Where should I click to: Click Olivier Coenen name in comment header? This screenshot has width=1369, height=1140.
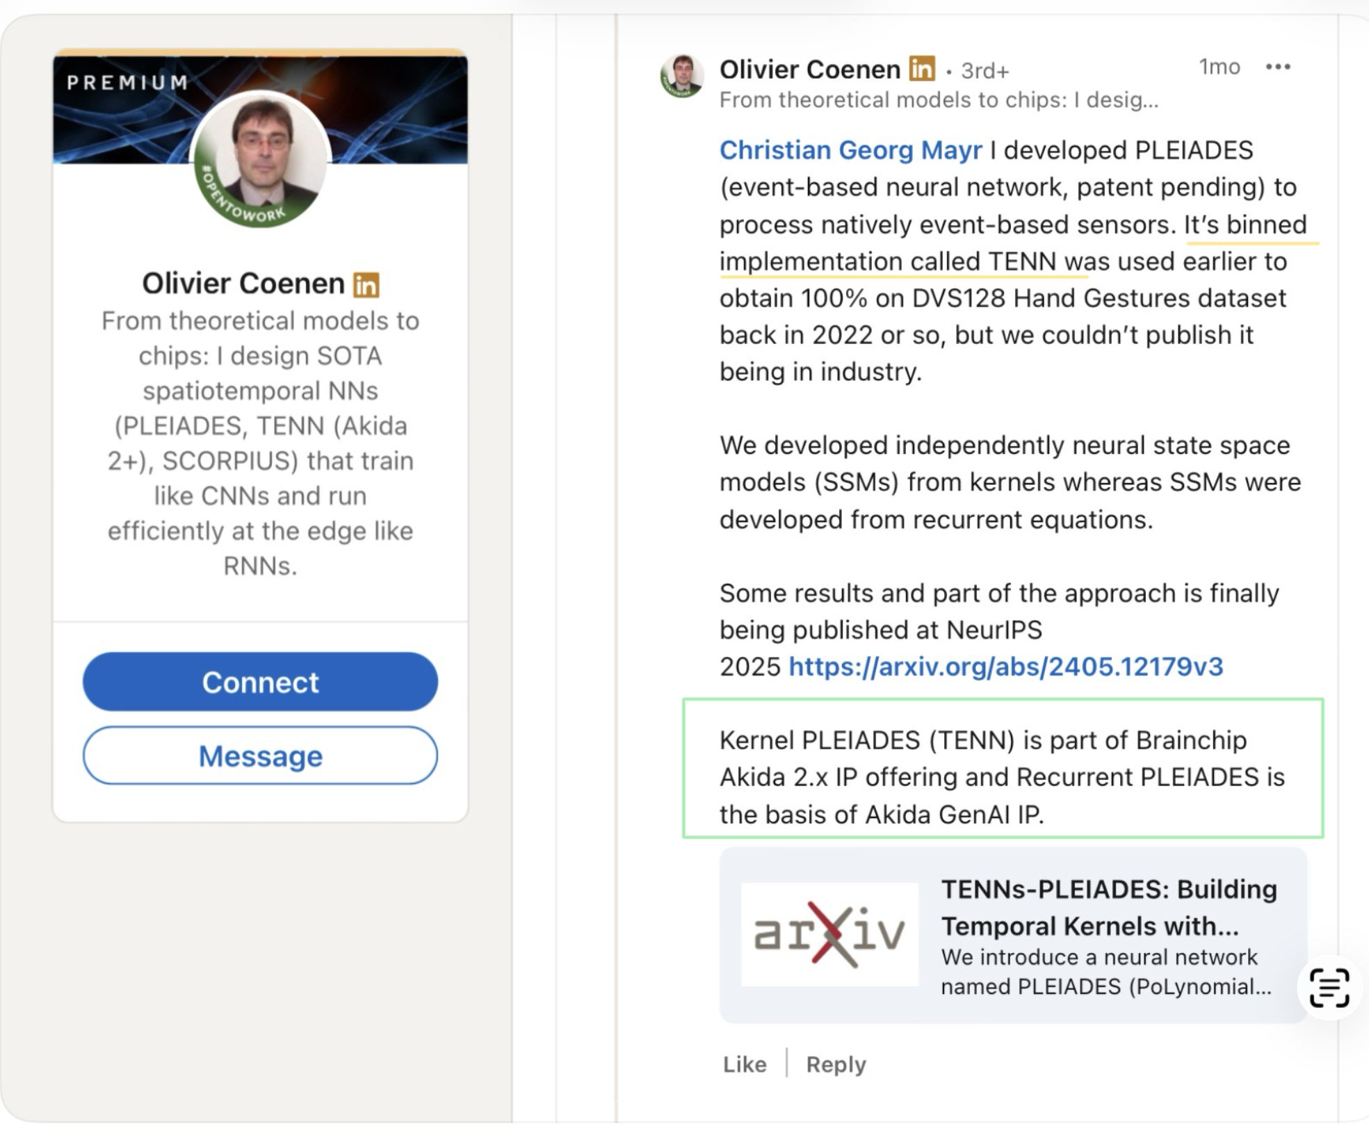809,70
